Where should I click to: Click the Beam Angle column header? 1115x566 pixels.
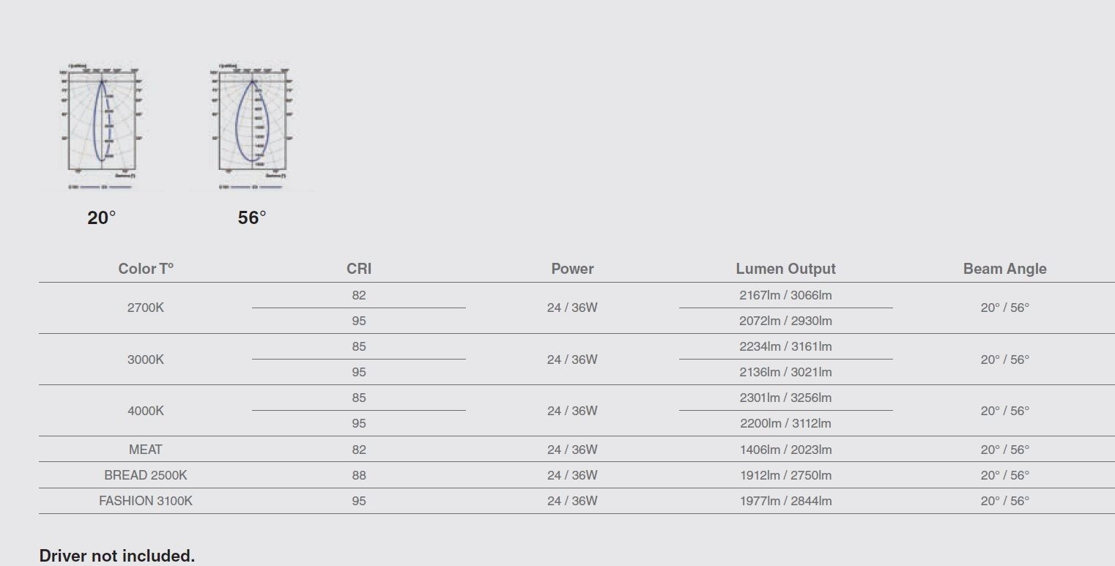1004,269
